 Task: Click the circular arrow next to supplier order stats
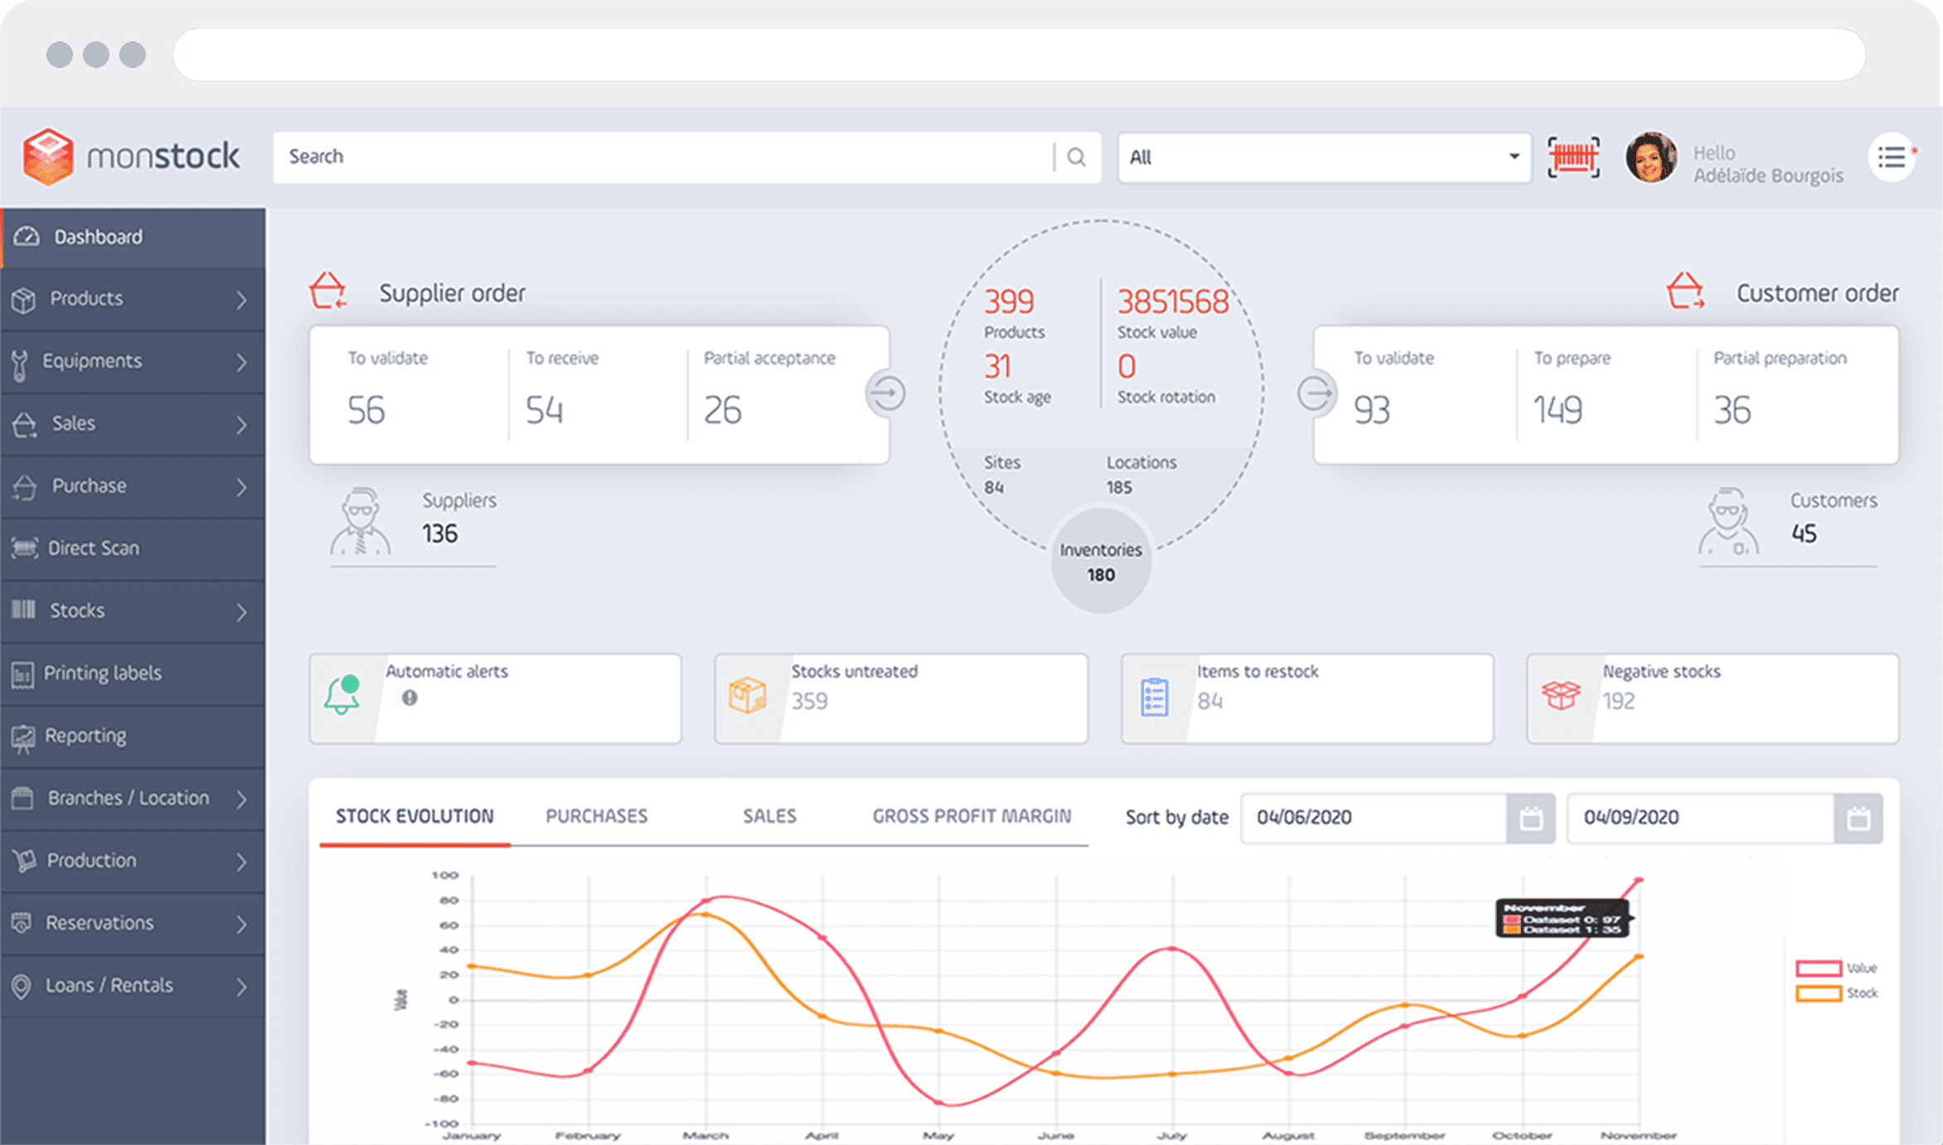887,394
